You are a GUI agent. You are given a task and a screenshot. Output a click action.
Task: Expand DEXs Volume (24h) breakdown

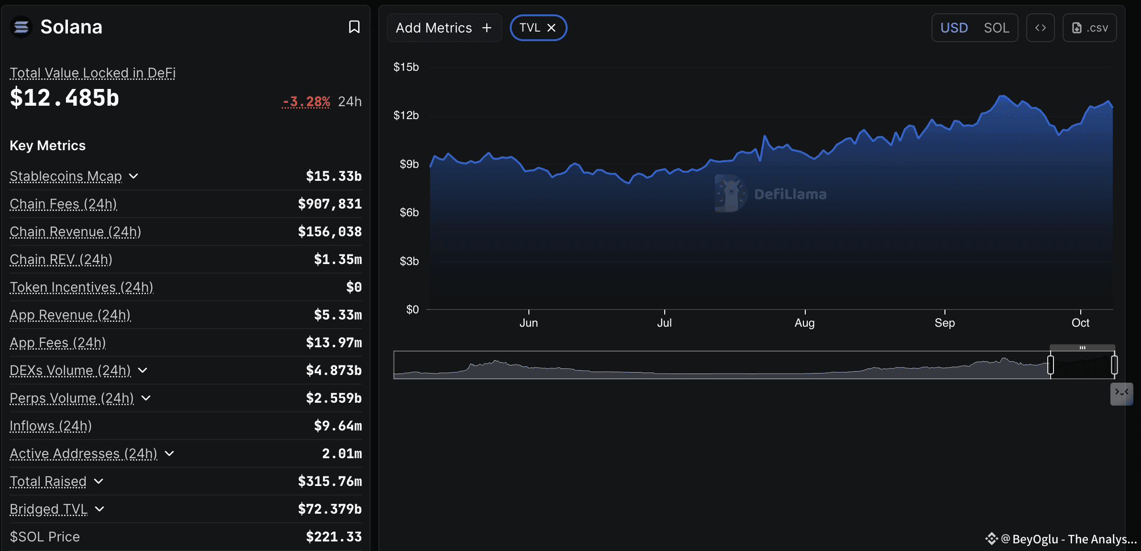[x=143, y=370]
